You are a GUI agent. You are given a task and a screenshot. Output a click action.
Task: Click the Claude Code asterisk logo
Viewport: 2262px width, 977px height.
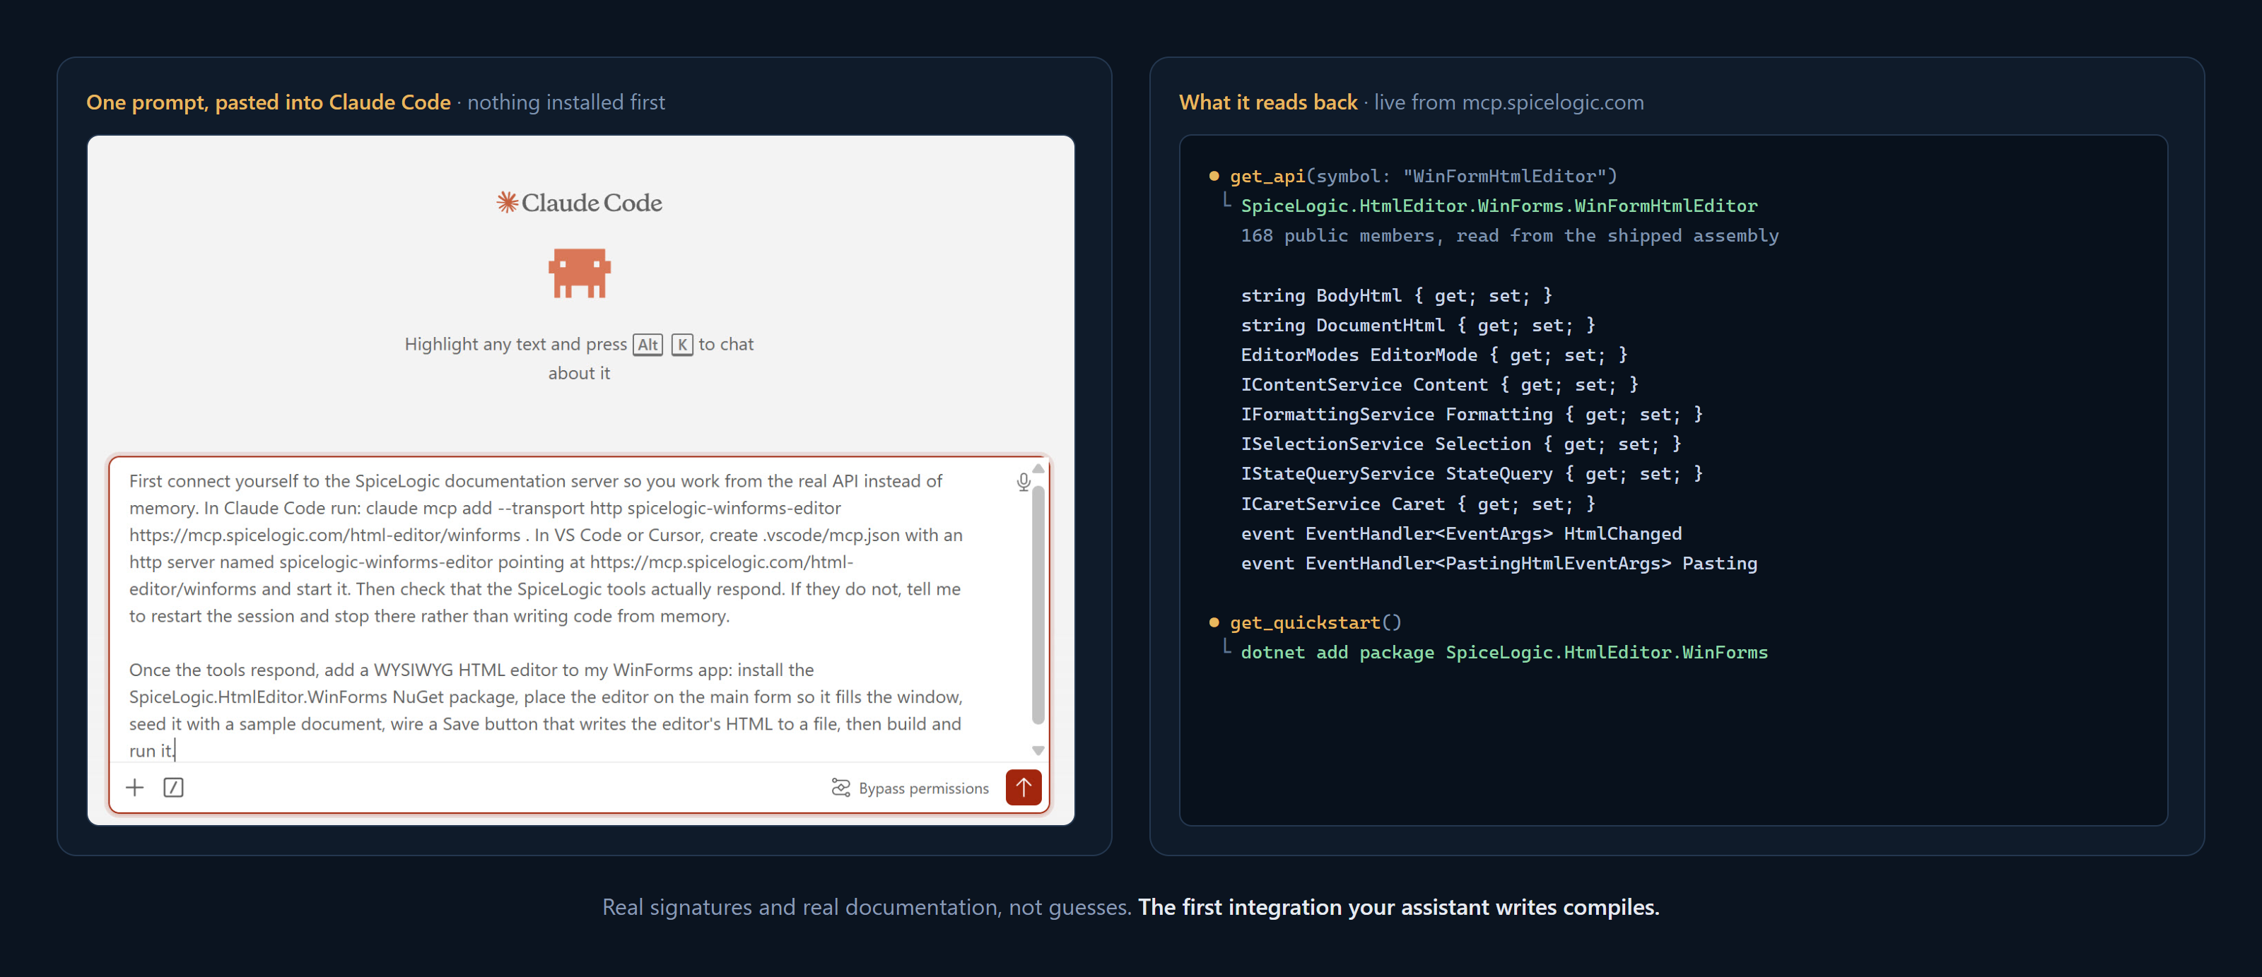coord(507,202)
